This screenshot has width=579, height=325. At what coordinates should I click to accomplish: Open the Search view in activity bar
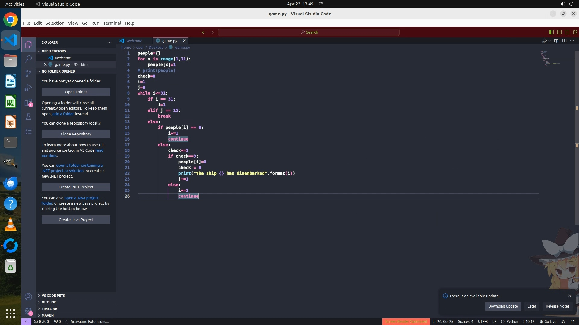28,59
